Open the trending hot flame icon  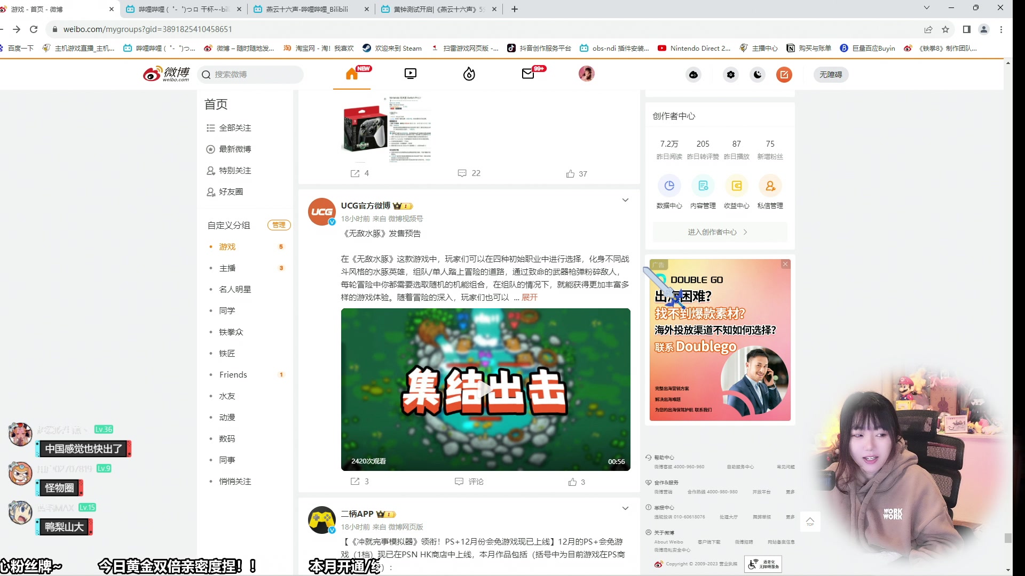click(x=469, y=74)
